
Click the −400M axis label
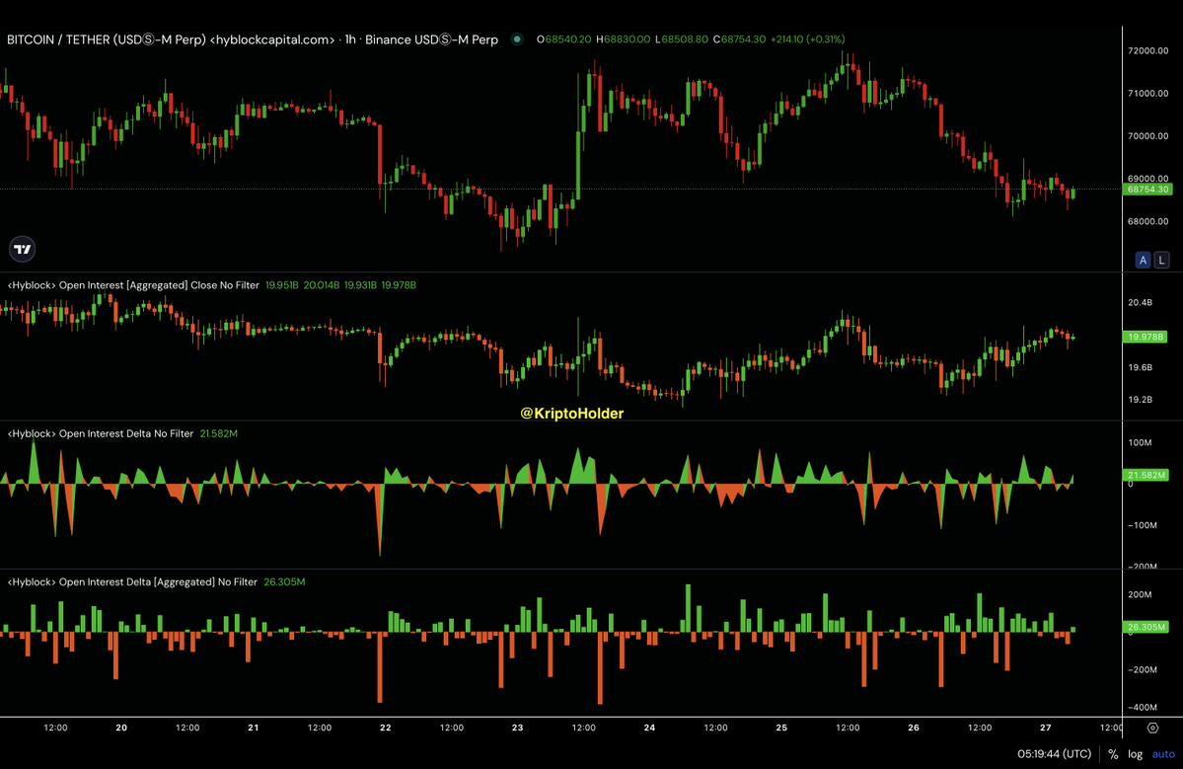pyautogui.click(x=1143, y=708)
